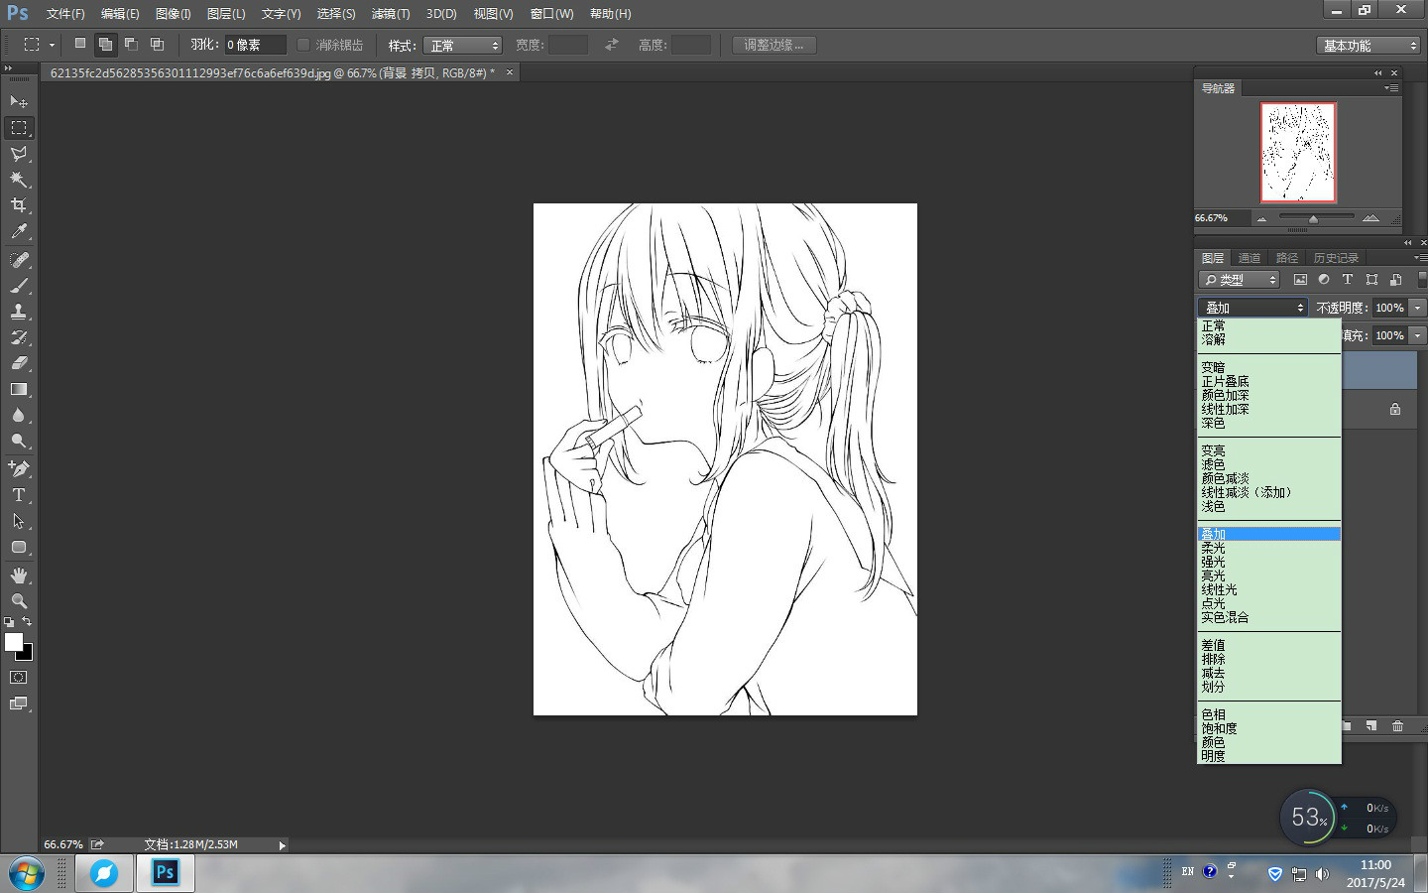
Task: Open the 图像(I) menu
Action: coord(173,14)
